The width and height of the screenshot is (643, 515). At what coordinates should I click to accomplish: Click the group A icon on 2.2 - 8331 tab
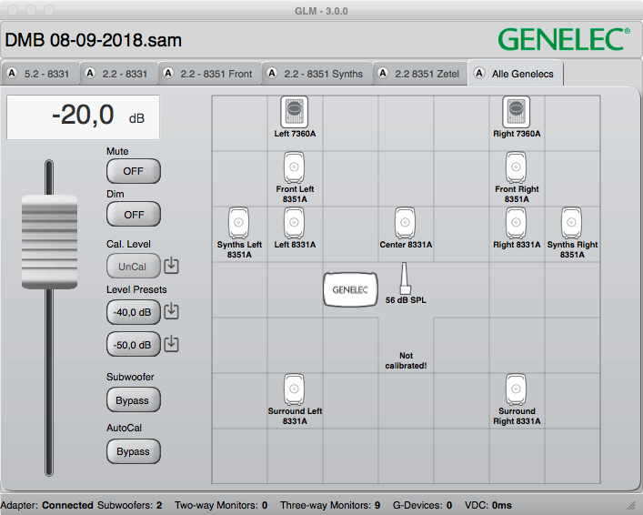pyautogui.click(x=90, y=73)
